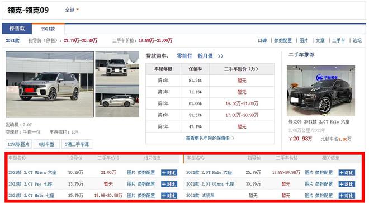Select the 2021款 tab

coord(48,29)
